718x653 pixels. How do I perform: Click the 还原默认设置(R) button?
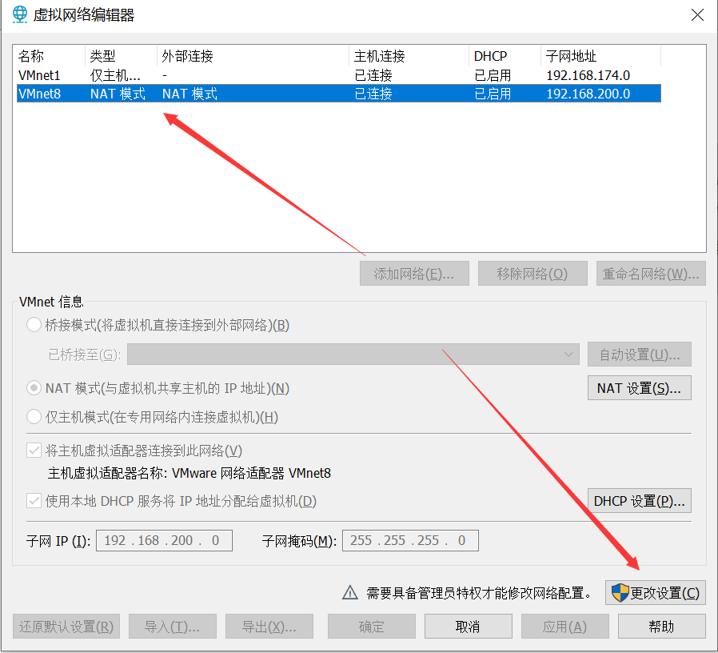[66, 627]
